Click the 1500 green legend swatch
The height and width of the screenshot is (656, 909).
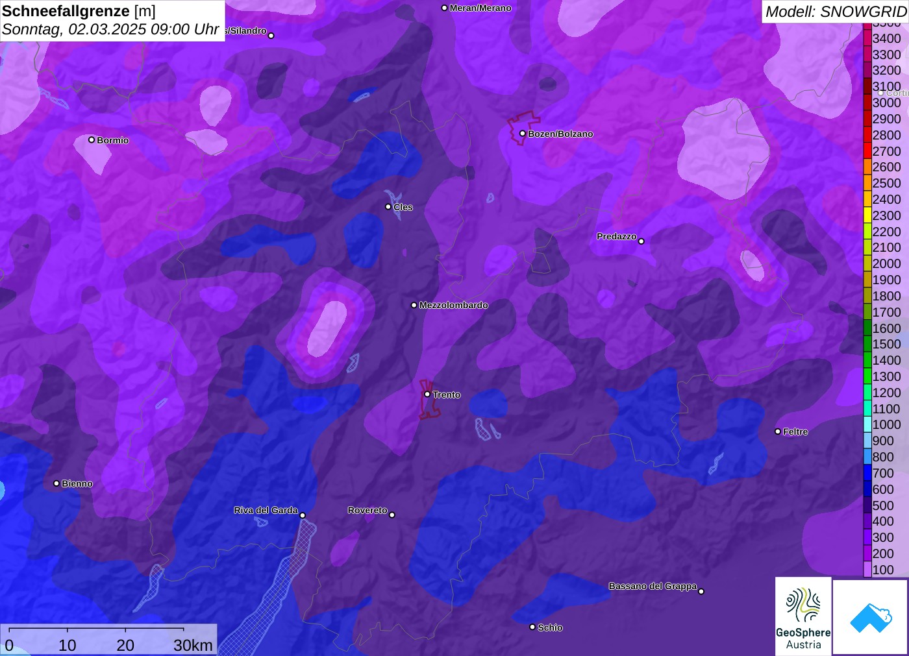point(867,344)
